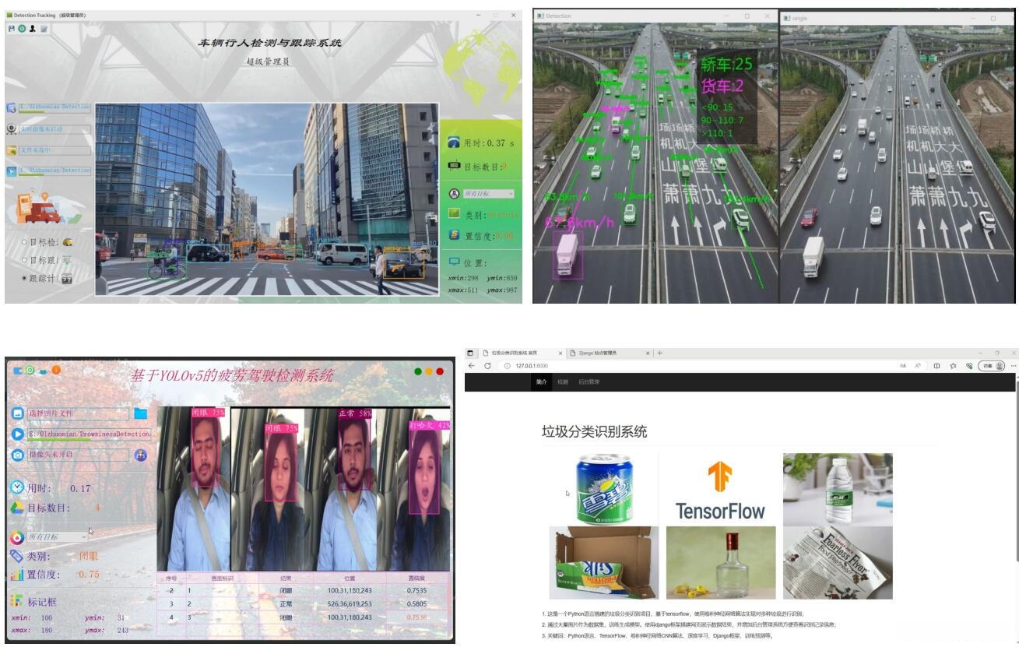1019x647 pixels.
Task: Click the Sprite can thumbnail
Action: (x=604, y=490)
